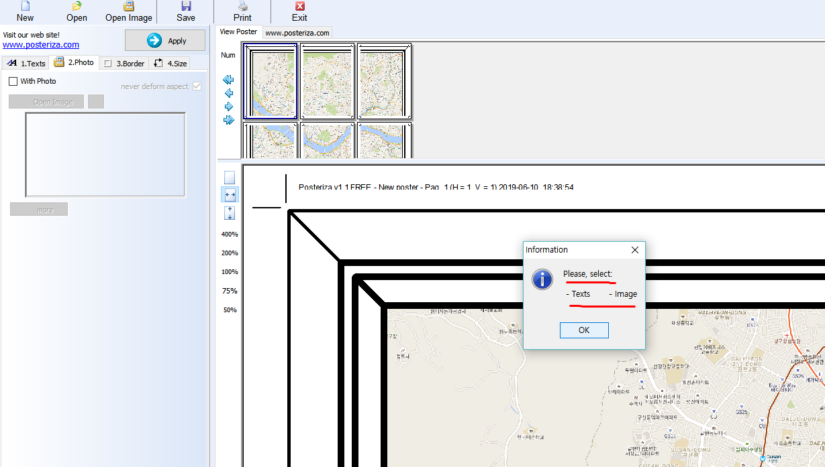Click small blank button beside Open Image
This screenshot has width=825, height=467.
(x=96, y=102)
